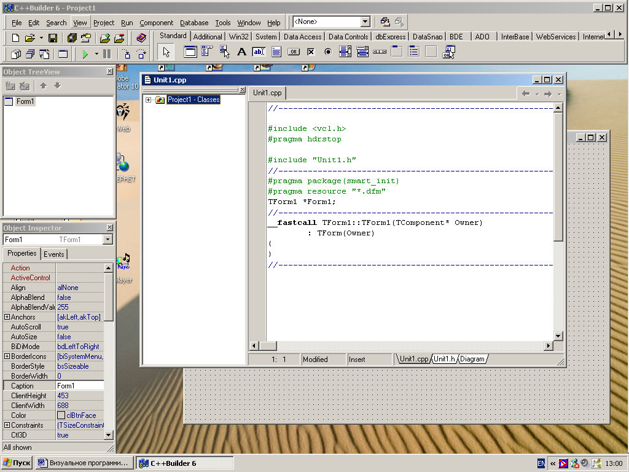Pick the ActionList component icon

click(448, 52)
